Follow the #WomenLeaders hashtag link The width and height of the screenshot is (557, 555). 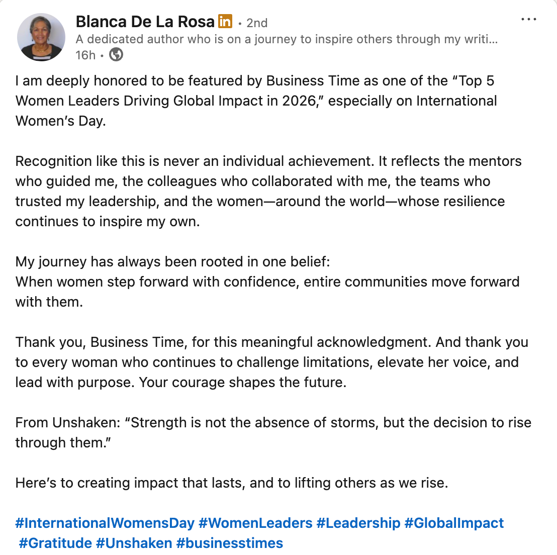[x=255, y=523]
